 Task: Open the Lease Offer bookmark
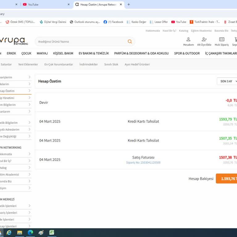(159, 22)
